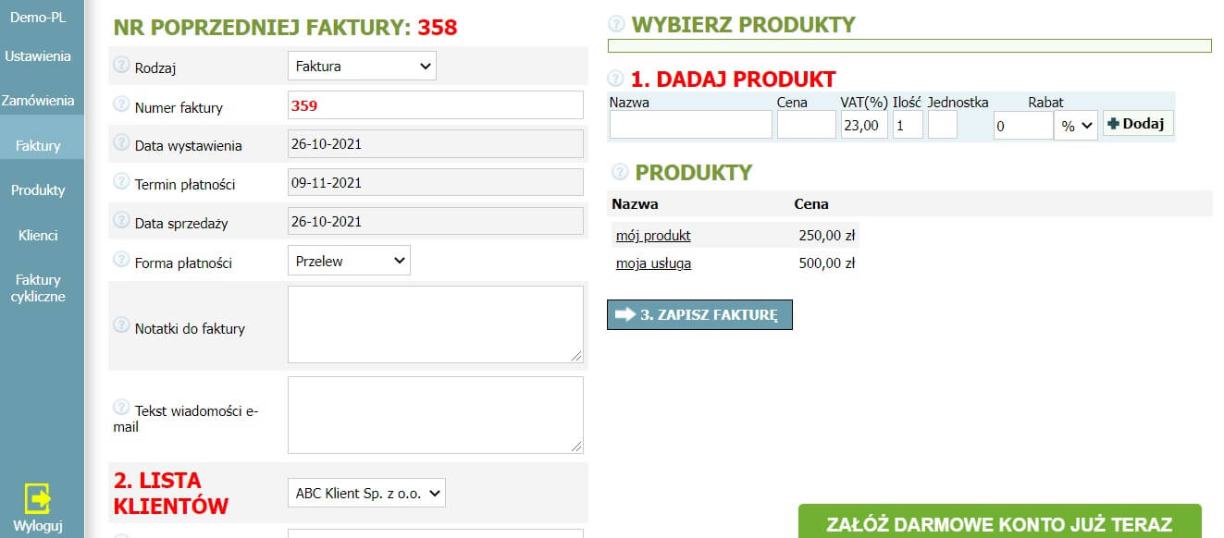The image size is (1224, 538).
Task: Click the help icon beside WYBIERZ PRODUKTY
Action: tap(616, 24)
